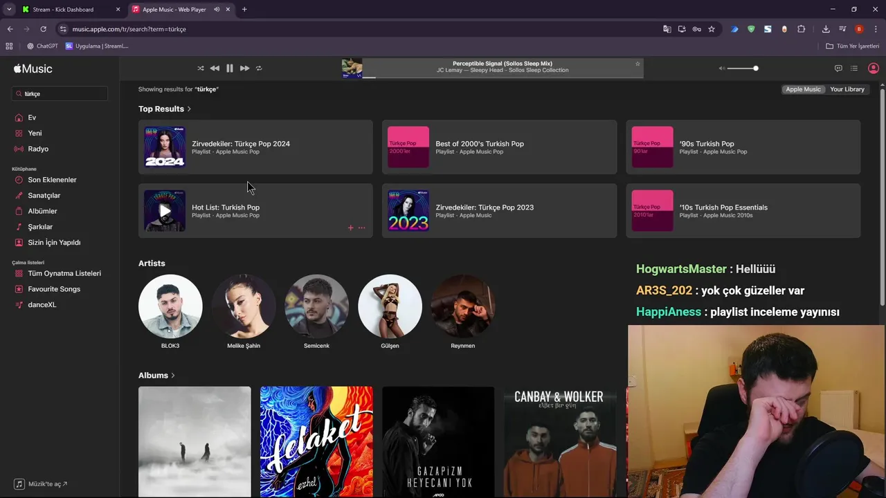Favorite the current song with the star
The height and width of the screenshot is (498, 886).
click(638, 64)
